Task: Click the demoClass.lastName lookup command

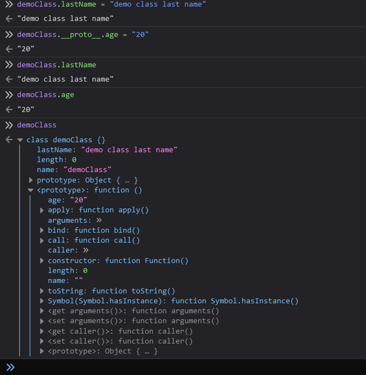Action: (57, 65)
